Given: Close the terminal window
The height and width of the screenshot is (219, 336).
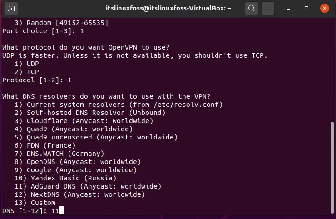Looking at the screenshot, I should (325, 8).
